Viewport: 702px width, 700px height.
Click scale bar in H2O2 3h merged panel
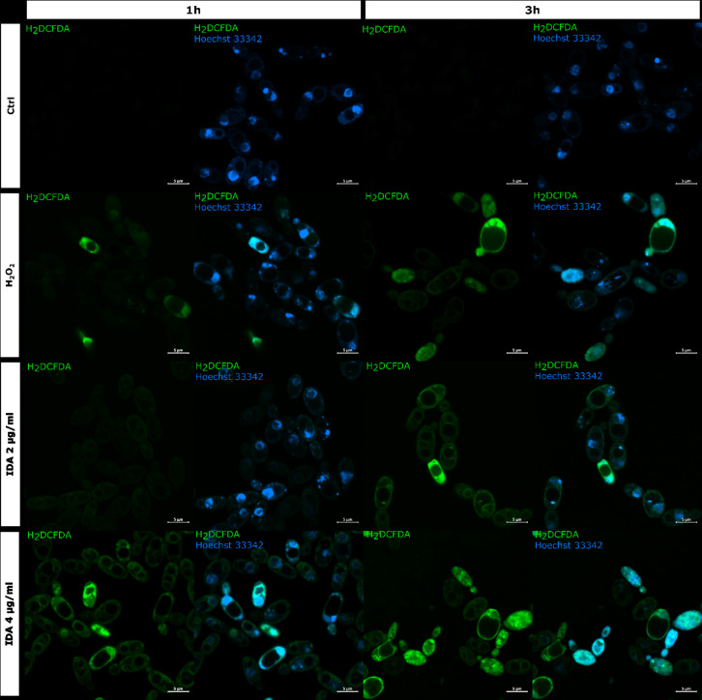(x=686, y=351)
